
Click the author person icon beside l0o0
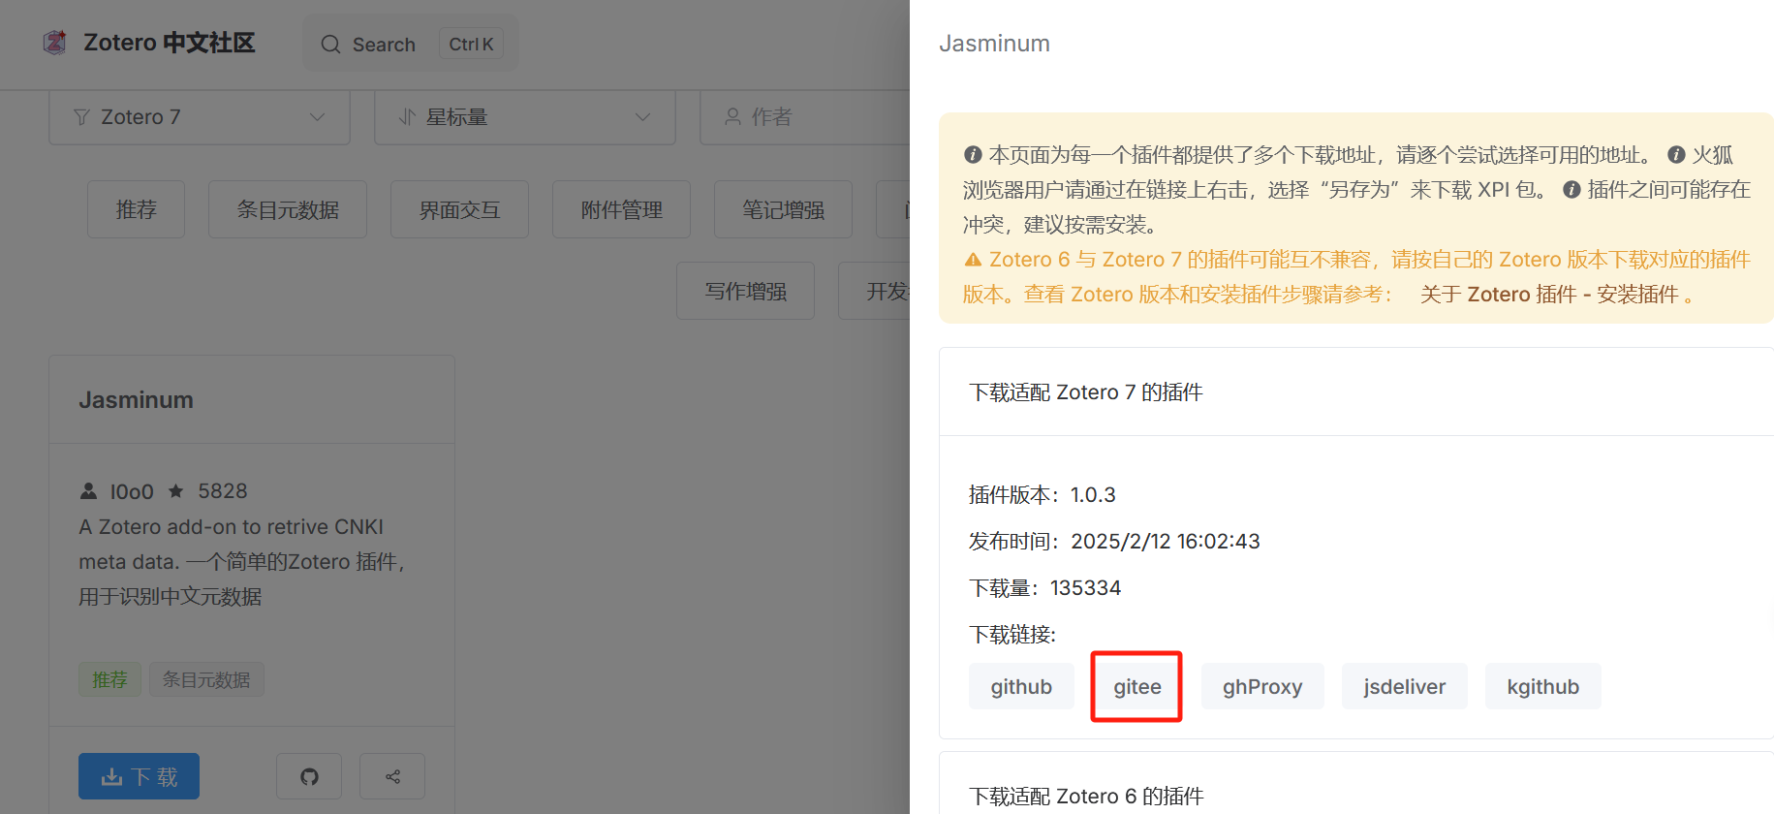(x=89, y=491)
